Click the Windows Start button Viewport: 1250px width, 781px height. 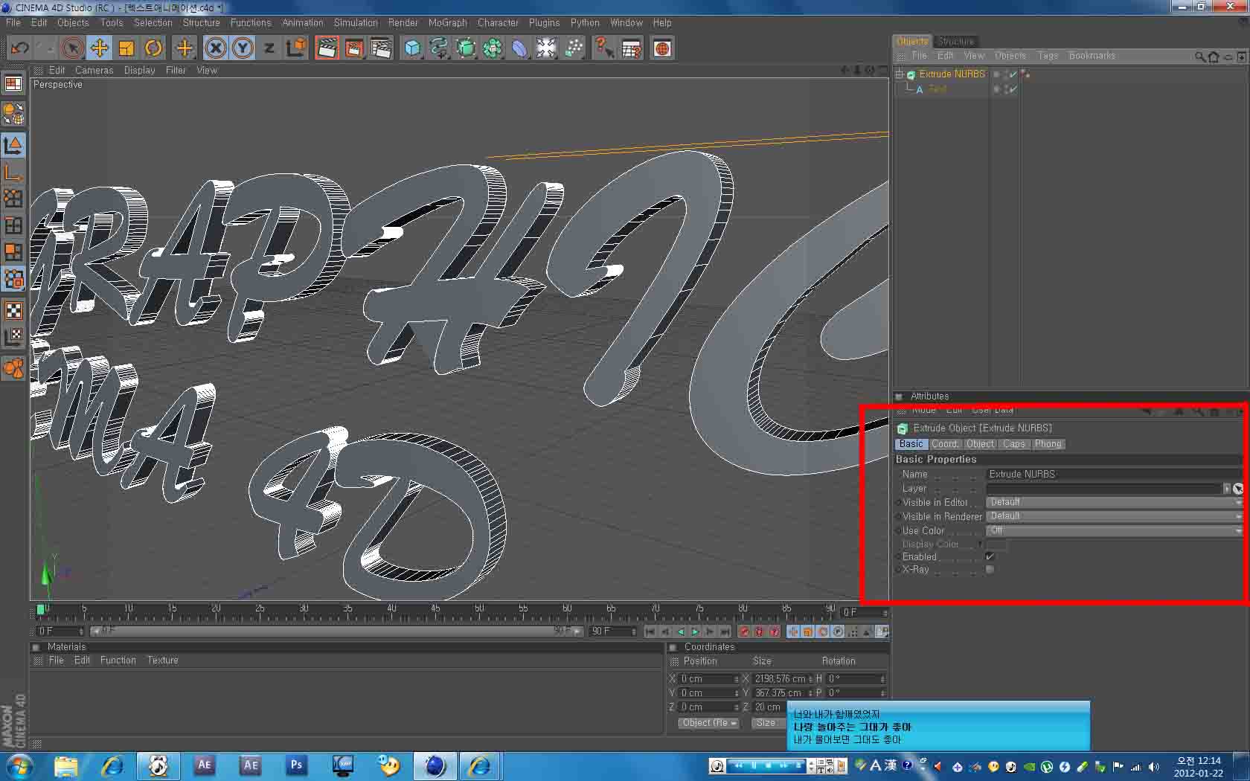point(19,765)
